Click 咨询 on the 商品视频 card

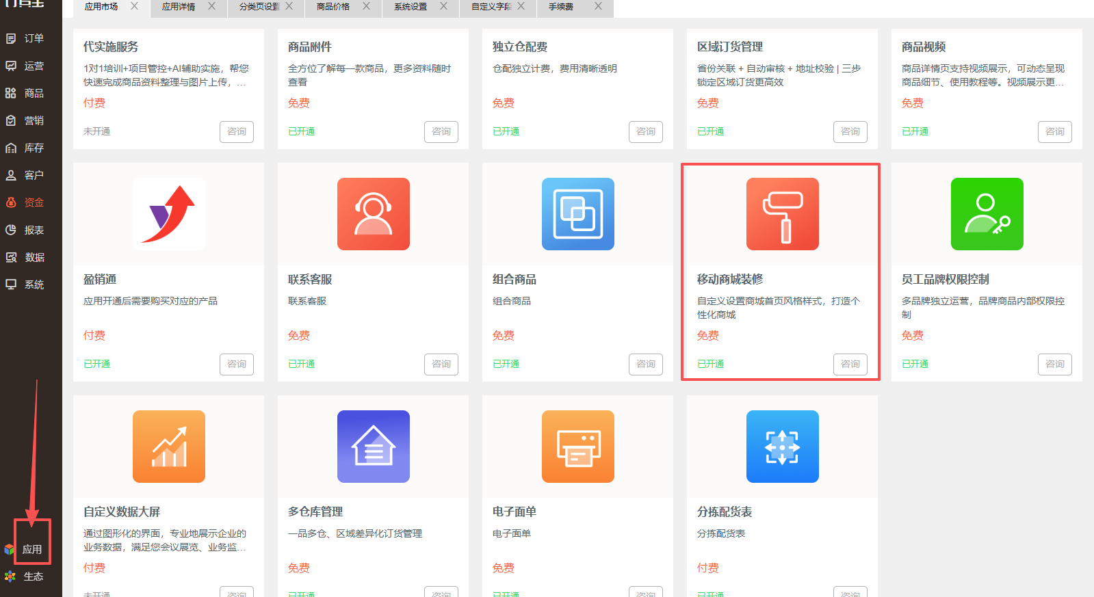(1055, 131)
